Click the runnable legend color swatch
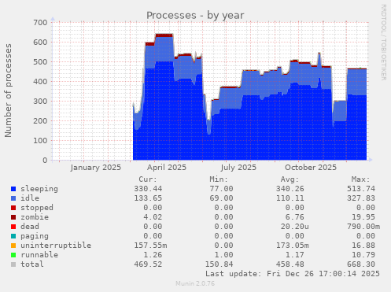 click(13, 255)
